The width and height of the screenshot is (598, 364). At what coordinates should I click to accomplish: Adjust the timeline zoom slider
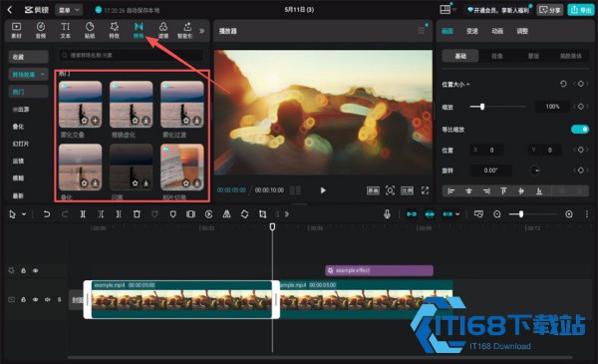pos(533,214)
